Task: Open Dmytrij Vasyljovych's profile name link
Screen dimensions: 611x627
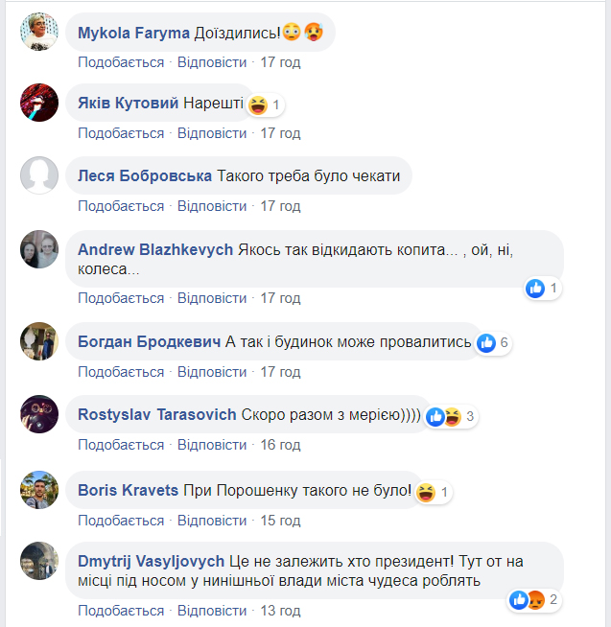Action: coord(151,562)
